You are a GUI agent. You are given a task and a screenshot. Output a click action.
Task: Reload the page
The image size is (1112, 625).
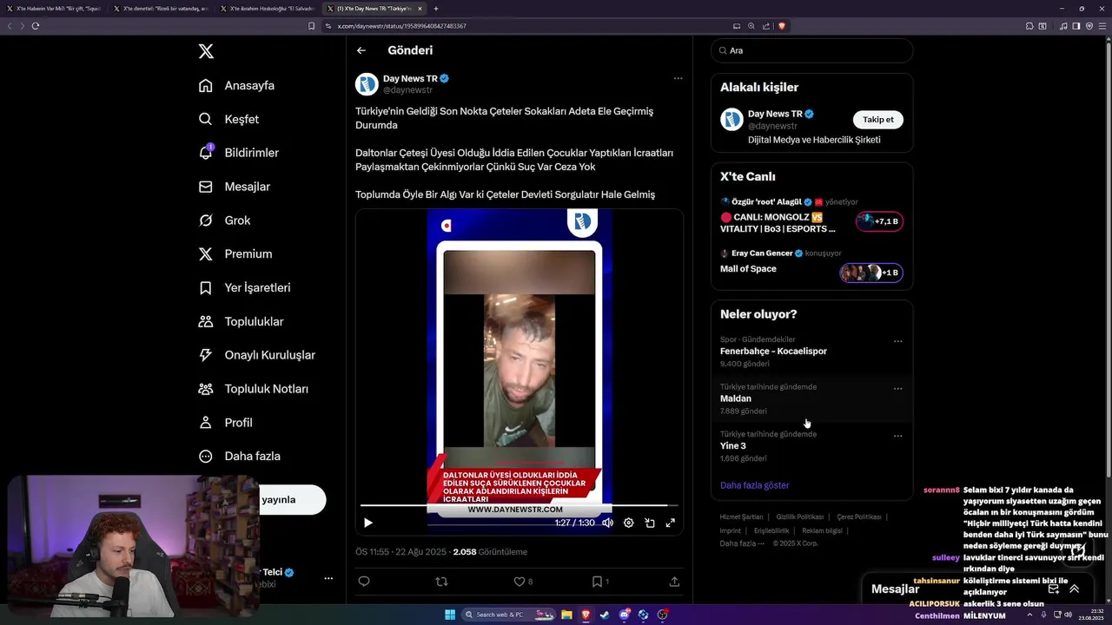(x=36, y=26)
